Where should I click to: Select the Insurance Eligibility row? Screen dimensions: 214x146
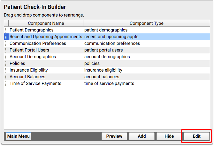107,70
